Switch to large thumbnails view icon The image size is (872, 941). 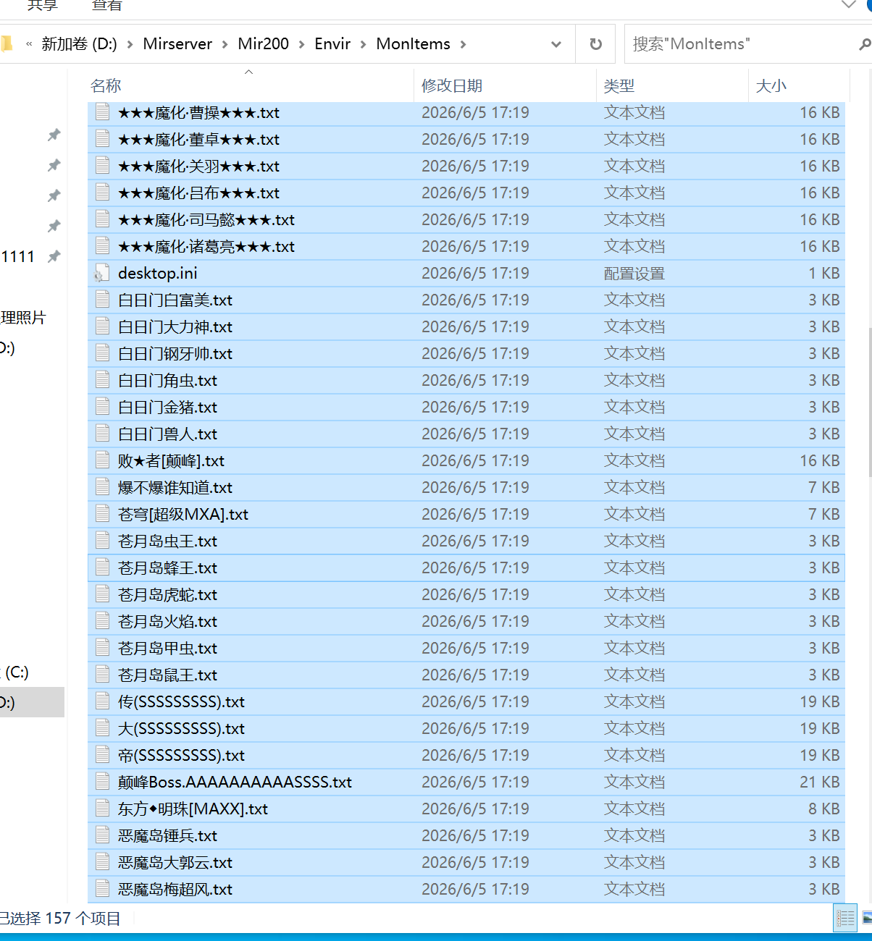point(866,919)
